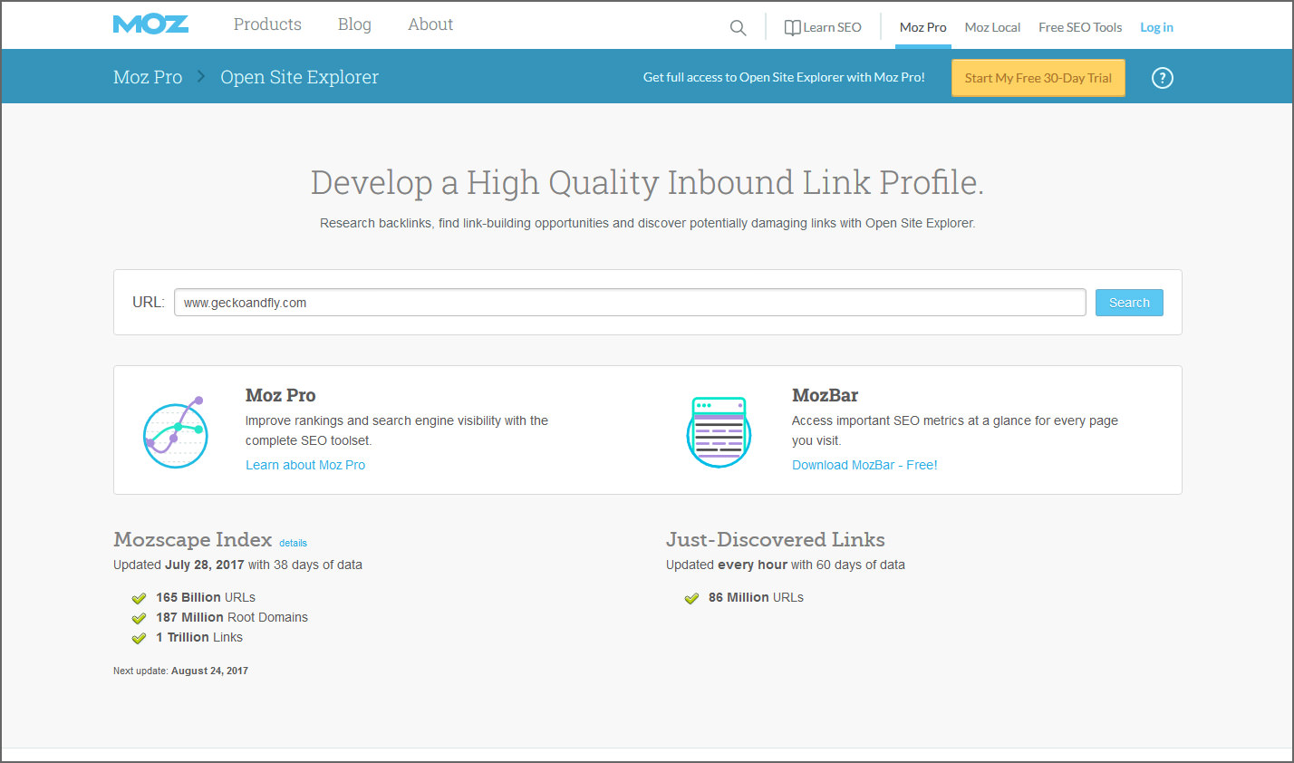The image size is (1294, 763).
Task: Click the 165 Billion URLs checkmark icon
Action: tap(139, 598)
